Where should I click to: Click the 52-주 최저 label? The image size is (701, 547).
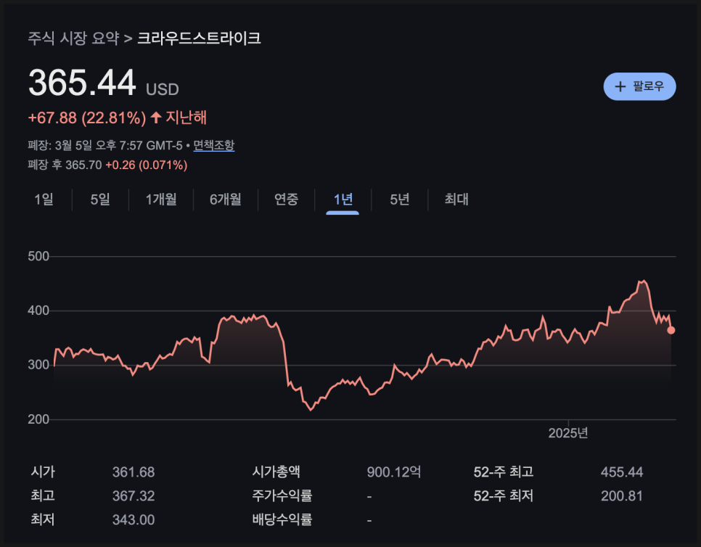click(504, 496)
